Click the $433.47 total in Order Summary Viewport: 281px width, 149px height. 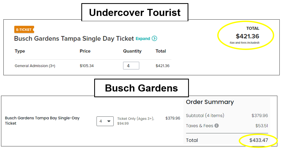click(259, 140)
